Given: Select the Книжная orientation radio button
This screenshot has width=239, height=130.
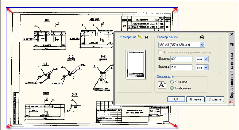Looking at the screenshot, I should coord(172,82).
